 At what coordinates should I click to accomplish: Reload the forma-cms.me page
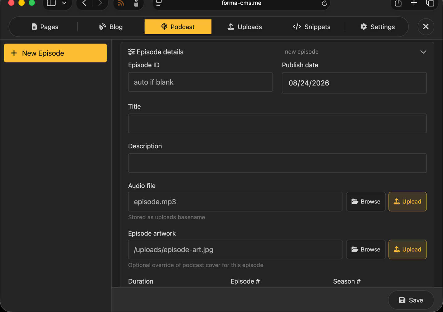point(324,3)
